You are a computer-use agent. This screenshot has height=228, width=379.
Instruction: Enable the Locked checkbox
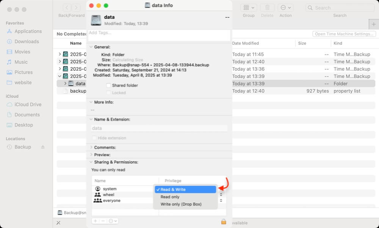109,92
